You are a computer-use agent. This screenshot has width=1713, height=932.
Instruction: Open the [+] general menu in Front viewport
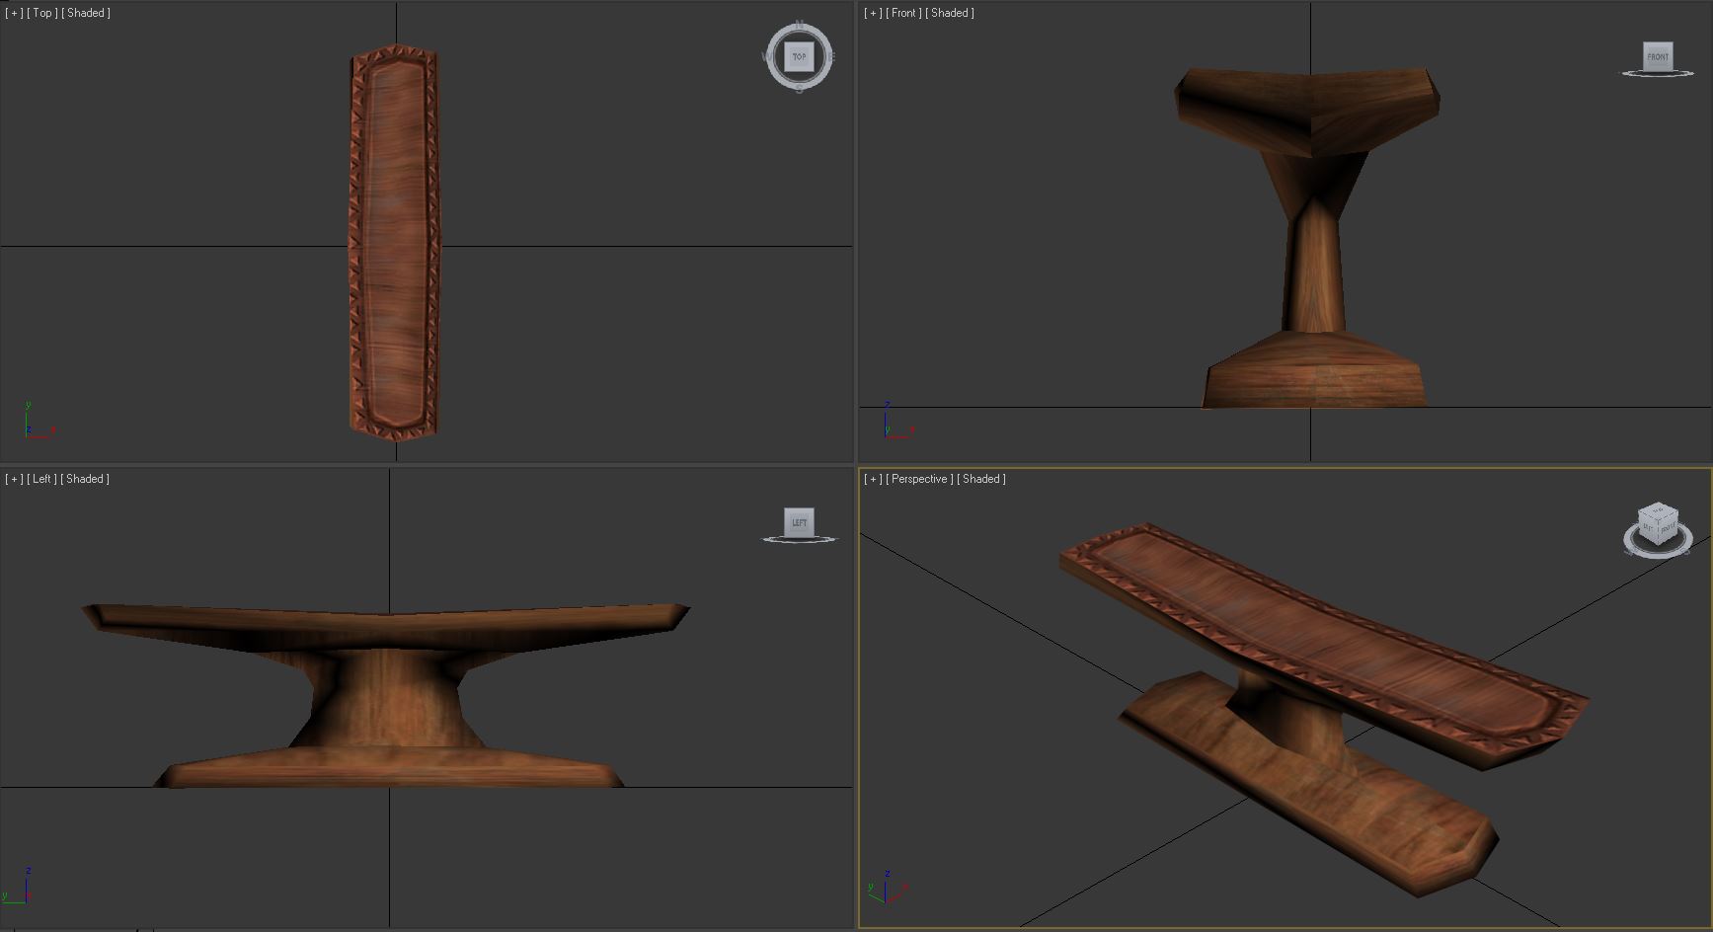(873, 13)
